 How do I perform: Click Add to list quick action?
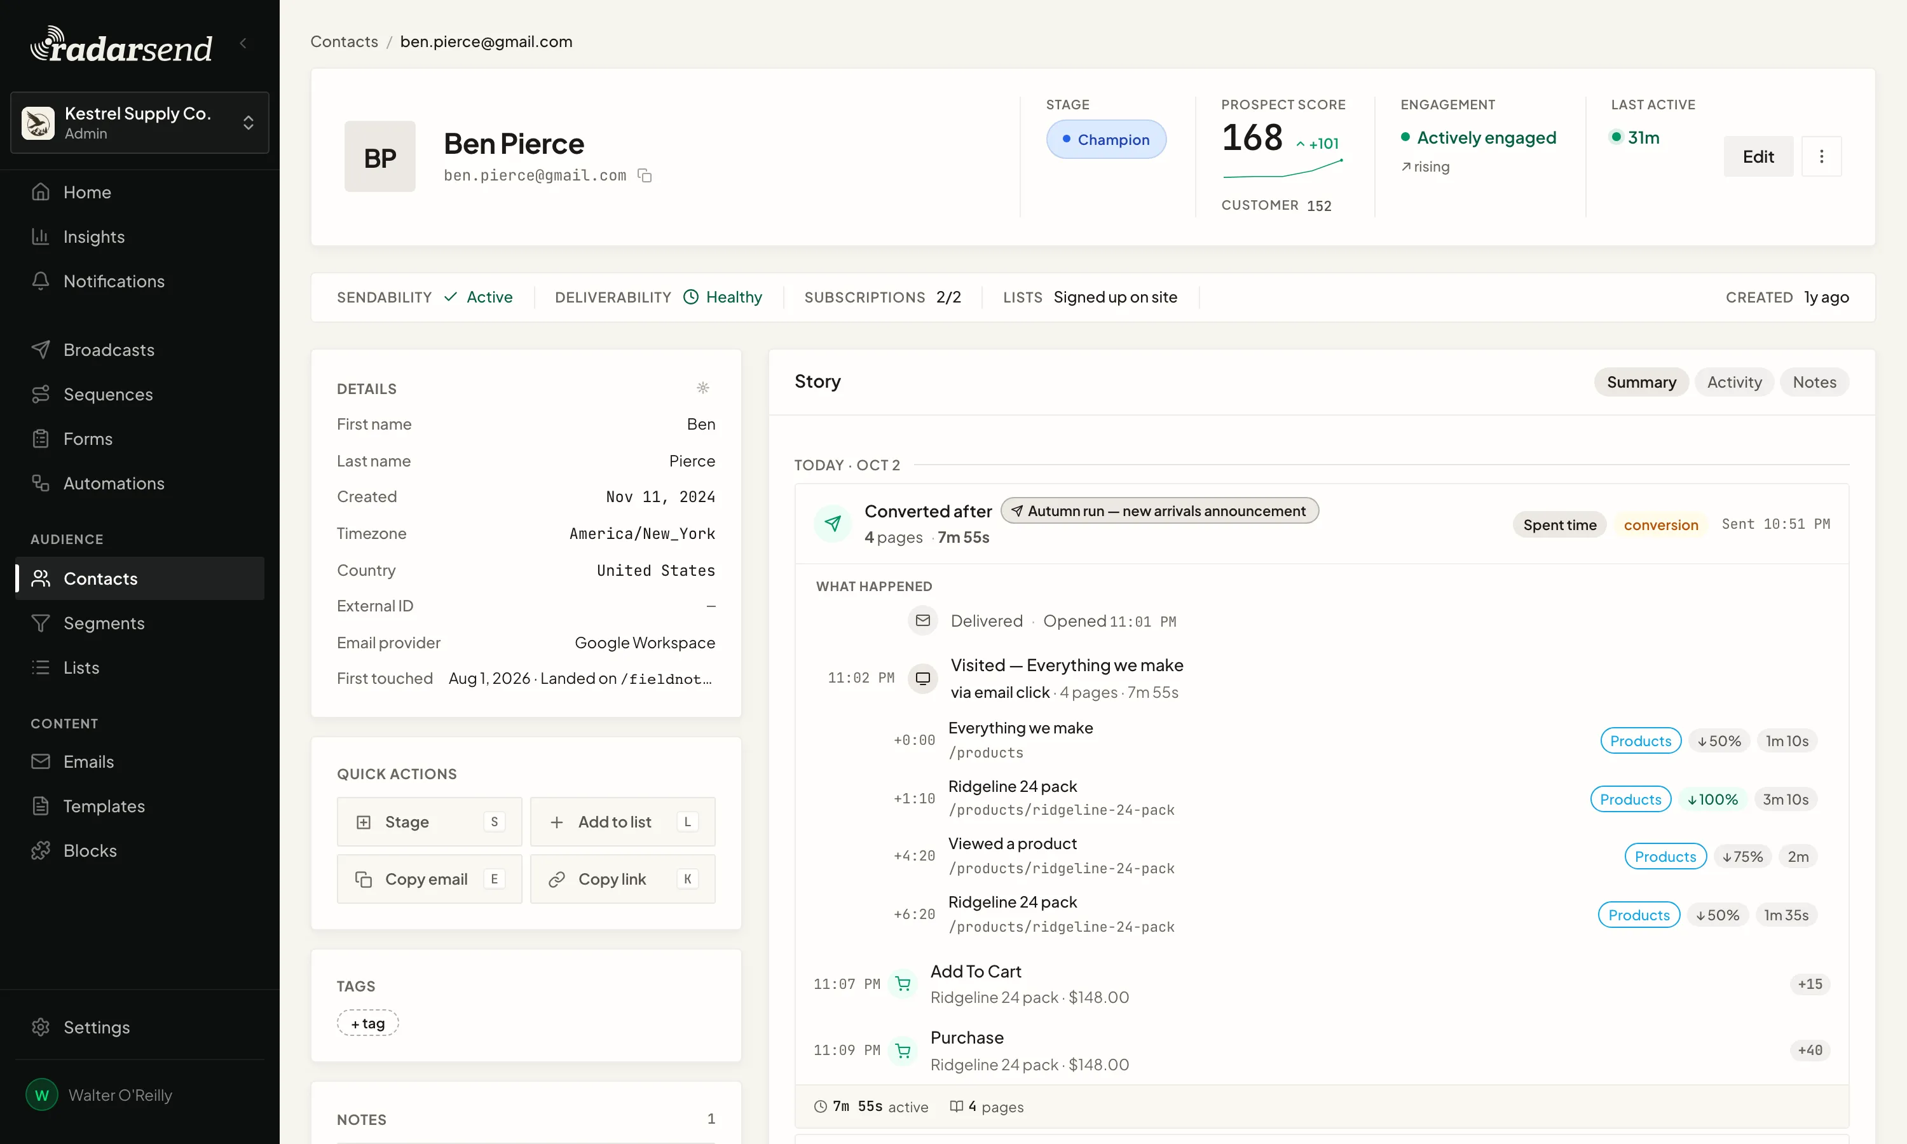(623, 822)
